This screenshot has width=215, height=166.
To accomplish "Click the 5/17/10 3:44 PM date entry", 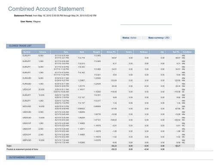I will pyautogui.click(x=62, y=64).
